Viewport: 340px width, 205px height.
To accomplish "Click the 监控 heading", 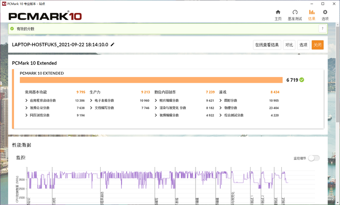I will click(21, 157).
